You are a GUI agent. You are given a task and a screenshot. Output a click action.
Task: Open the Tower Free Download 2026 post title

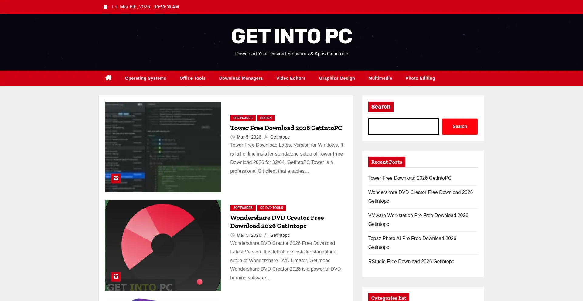[x=286, y=128]
